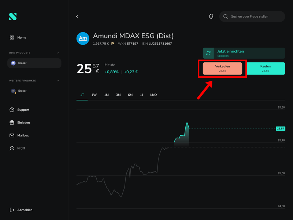Go back using the left arrow

[77, 16]
